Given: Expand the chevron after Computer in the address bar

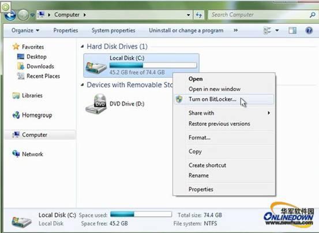Looking at the screenshot, I should (85, 15).
